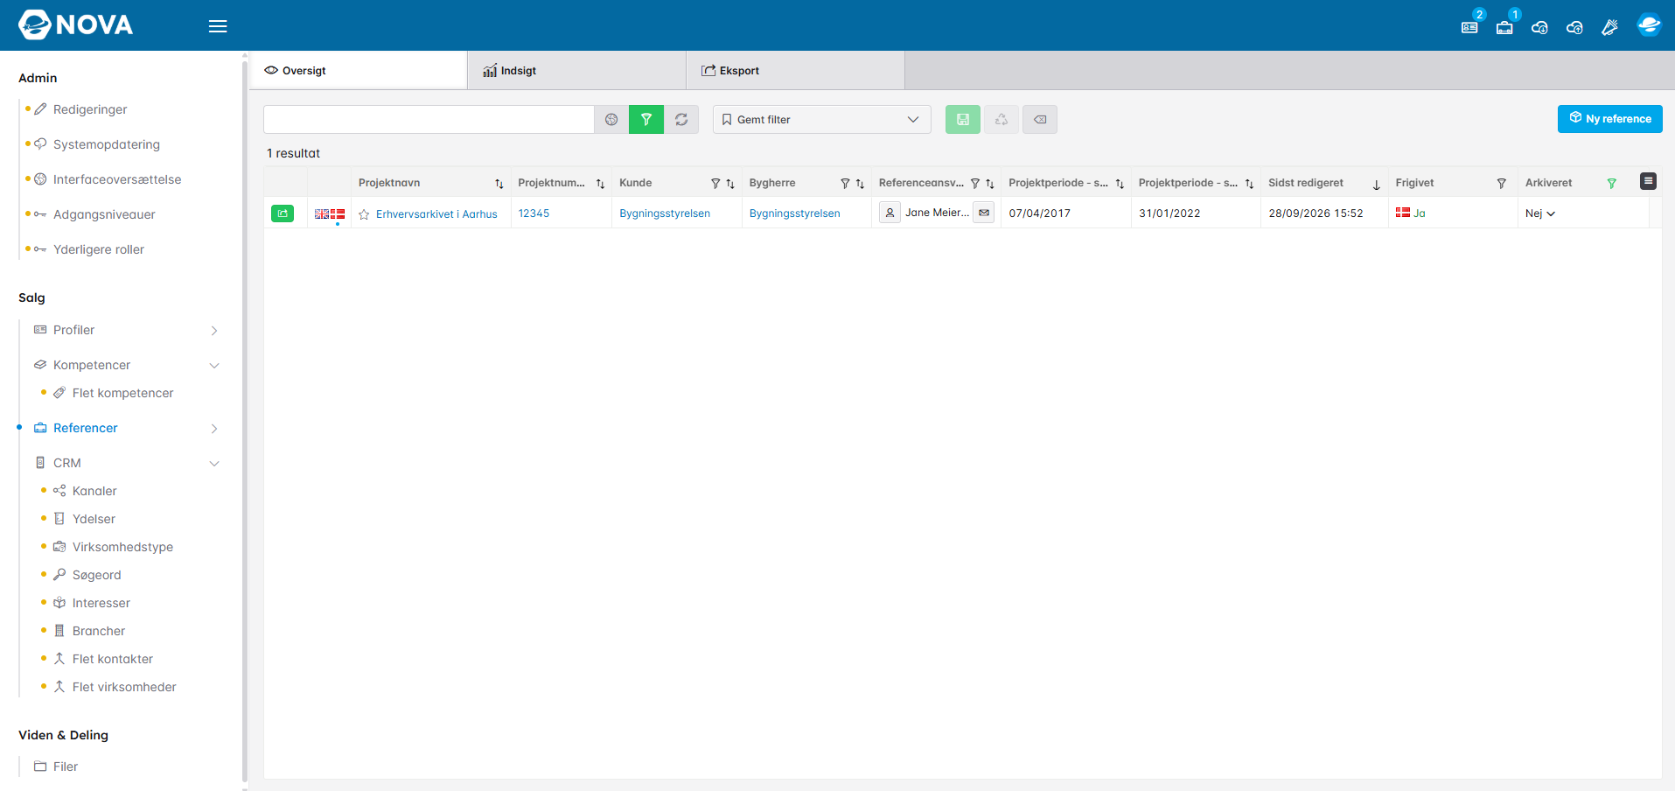Screen dimensions: 1675x791
Task: Open Flet virksomheder in the sidebar
Action: tap(124, 687)
